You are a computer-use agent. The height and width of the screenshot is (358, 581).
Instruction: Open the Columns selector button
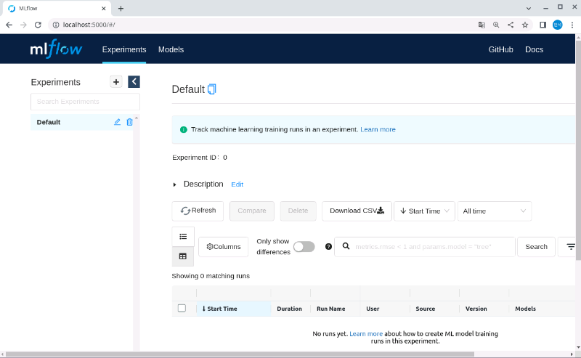pos(224,247)
